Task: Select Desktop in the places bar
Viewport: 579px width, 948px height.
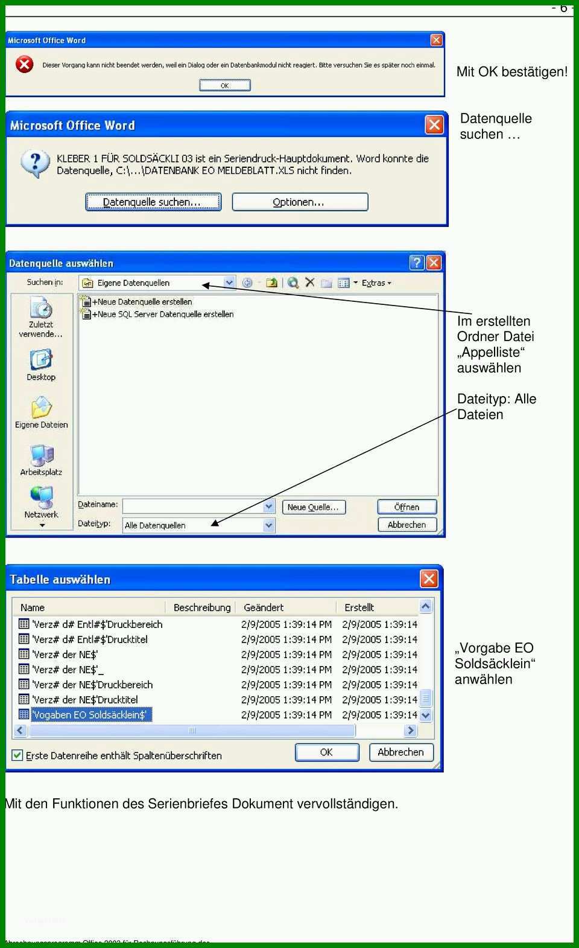Action: 41,365
